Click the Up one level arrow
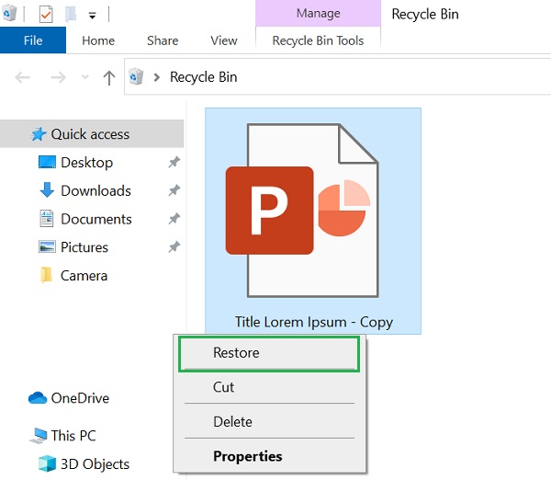This screenshot has height=480, width=551. pos(109,77)
